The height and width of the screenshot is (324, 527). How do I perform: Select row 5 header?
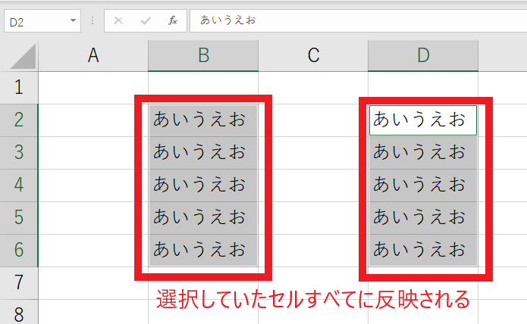[19, 218]
